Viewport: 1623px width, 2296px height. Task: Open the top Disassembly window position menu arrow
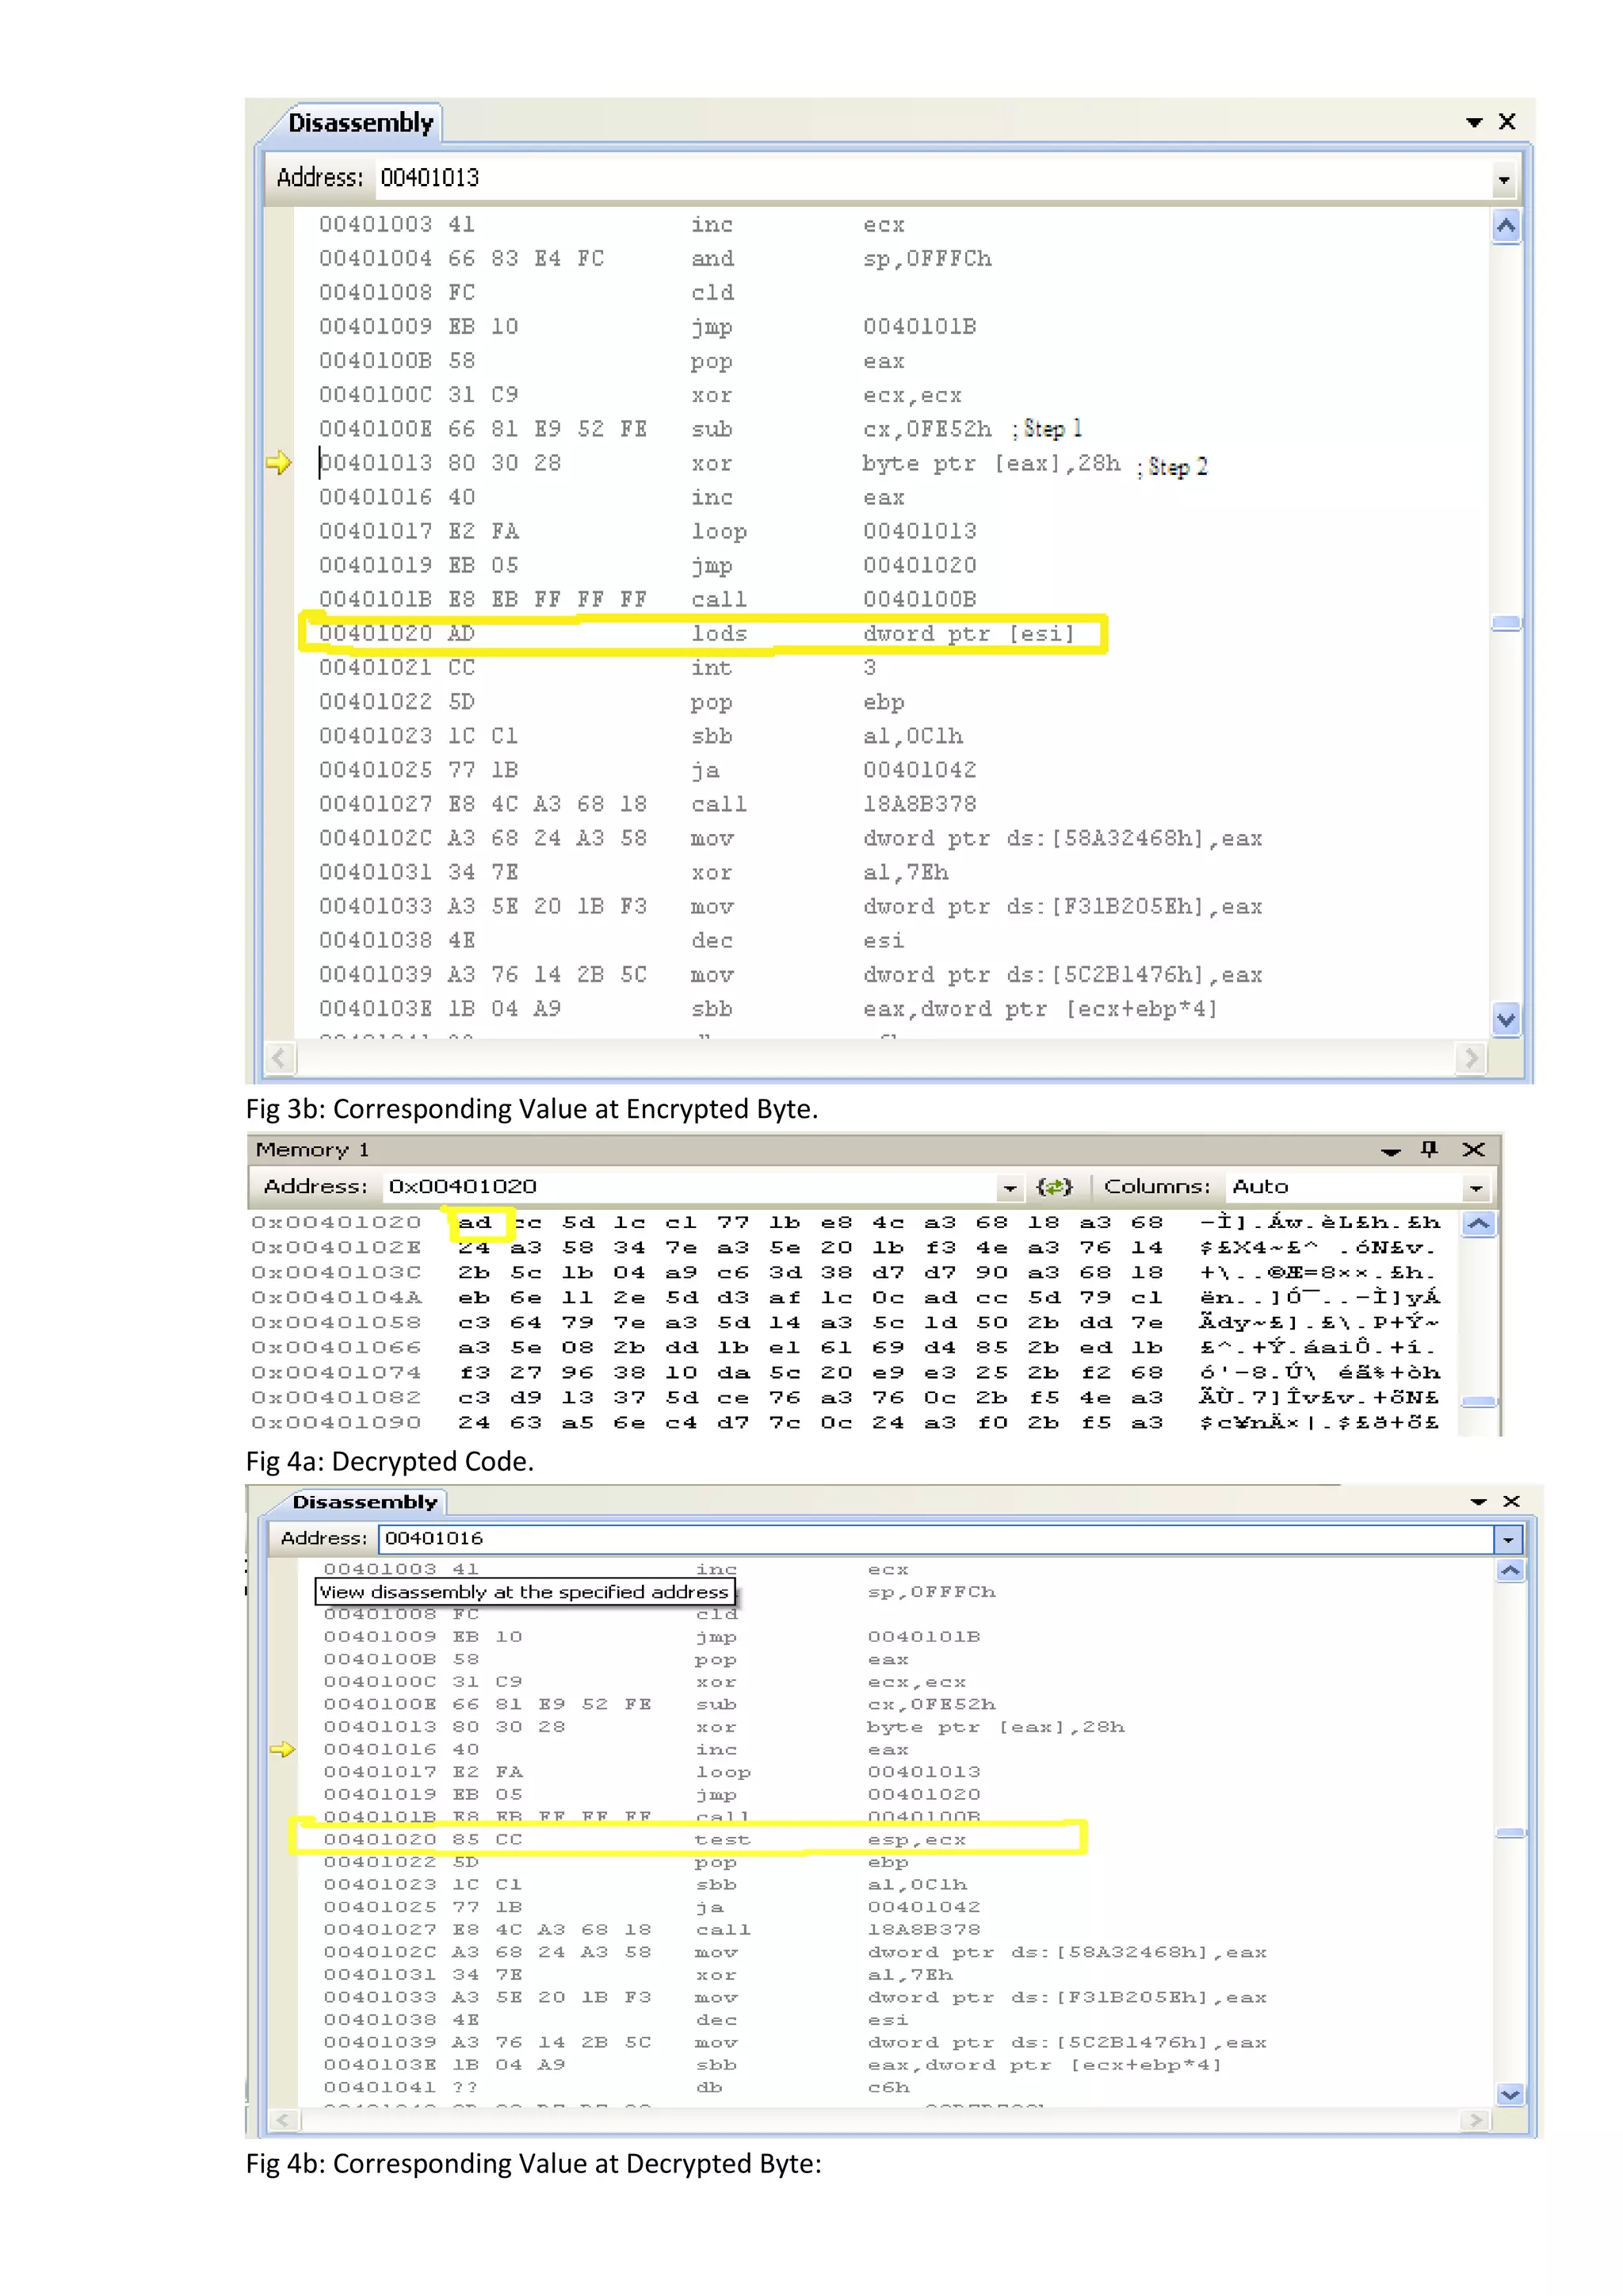pos(1473,122)
